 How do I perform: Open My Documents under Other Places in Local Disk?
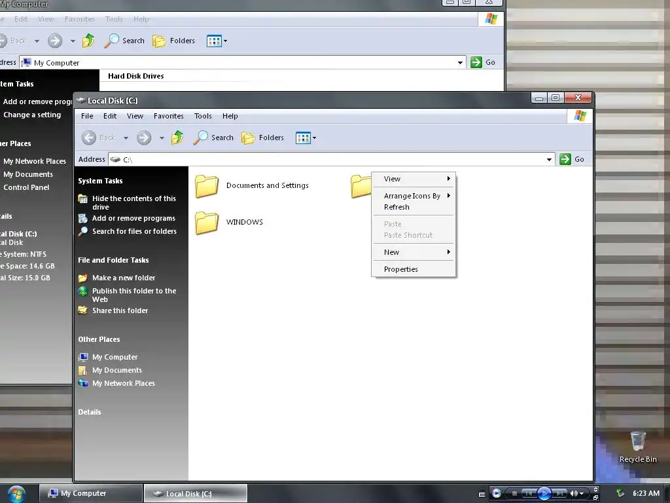coord(117,371)
